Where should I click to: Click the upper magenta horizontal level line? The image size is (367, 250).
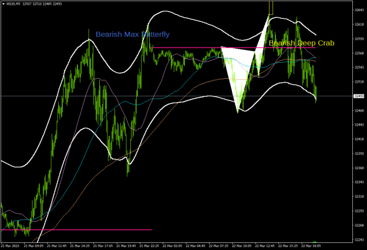coord(234,48)
